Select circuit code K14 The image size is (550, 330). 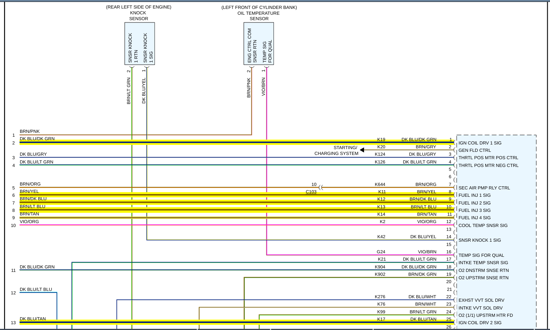[381, 214]
